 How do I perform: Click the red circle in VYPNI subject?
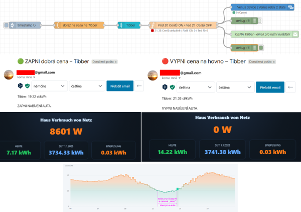point(165,61)
